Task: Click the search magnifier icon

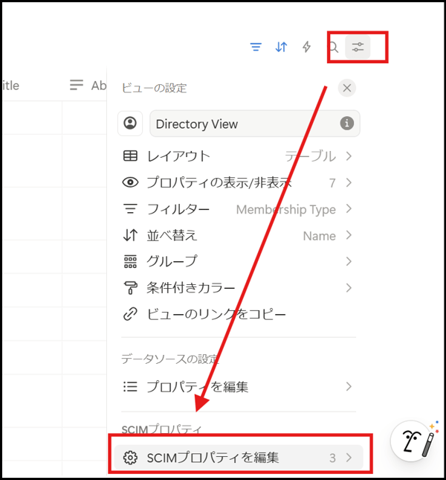Action: tap(334, 48)
